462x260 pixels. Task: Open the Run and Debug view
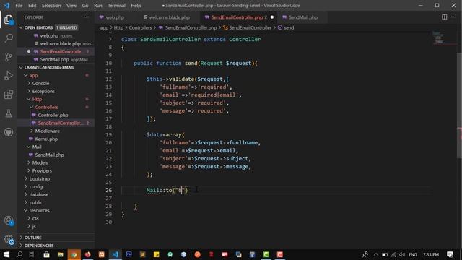click(9, 76)
